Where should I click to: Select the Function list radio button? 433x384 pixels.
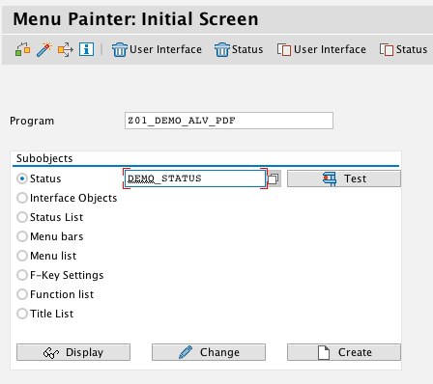coord(22,294)
